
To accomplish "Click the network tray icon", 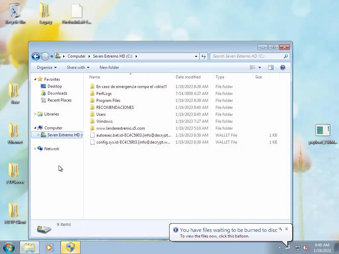I will click(298, 248).
